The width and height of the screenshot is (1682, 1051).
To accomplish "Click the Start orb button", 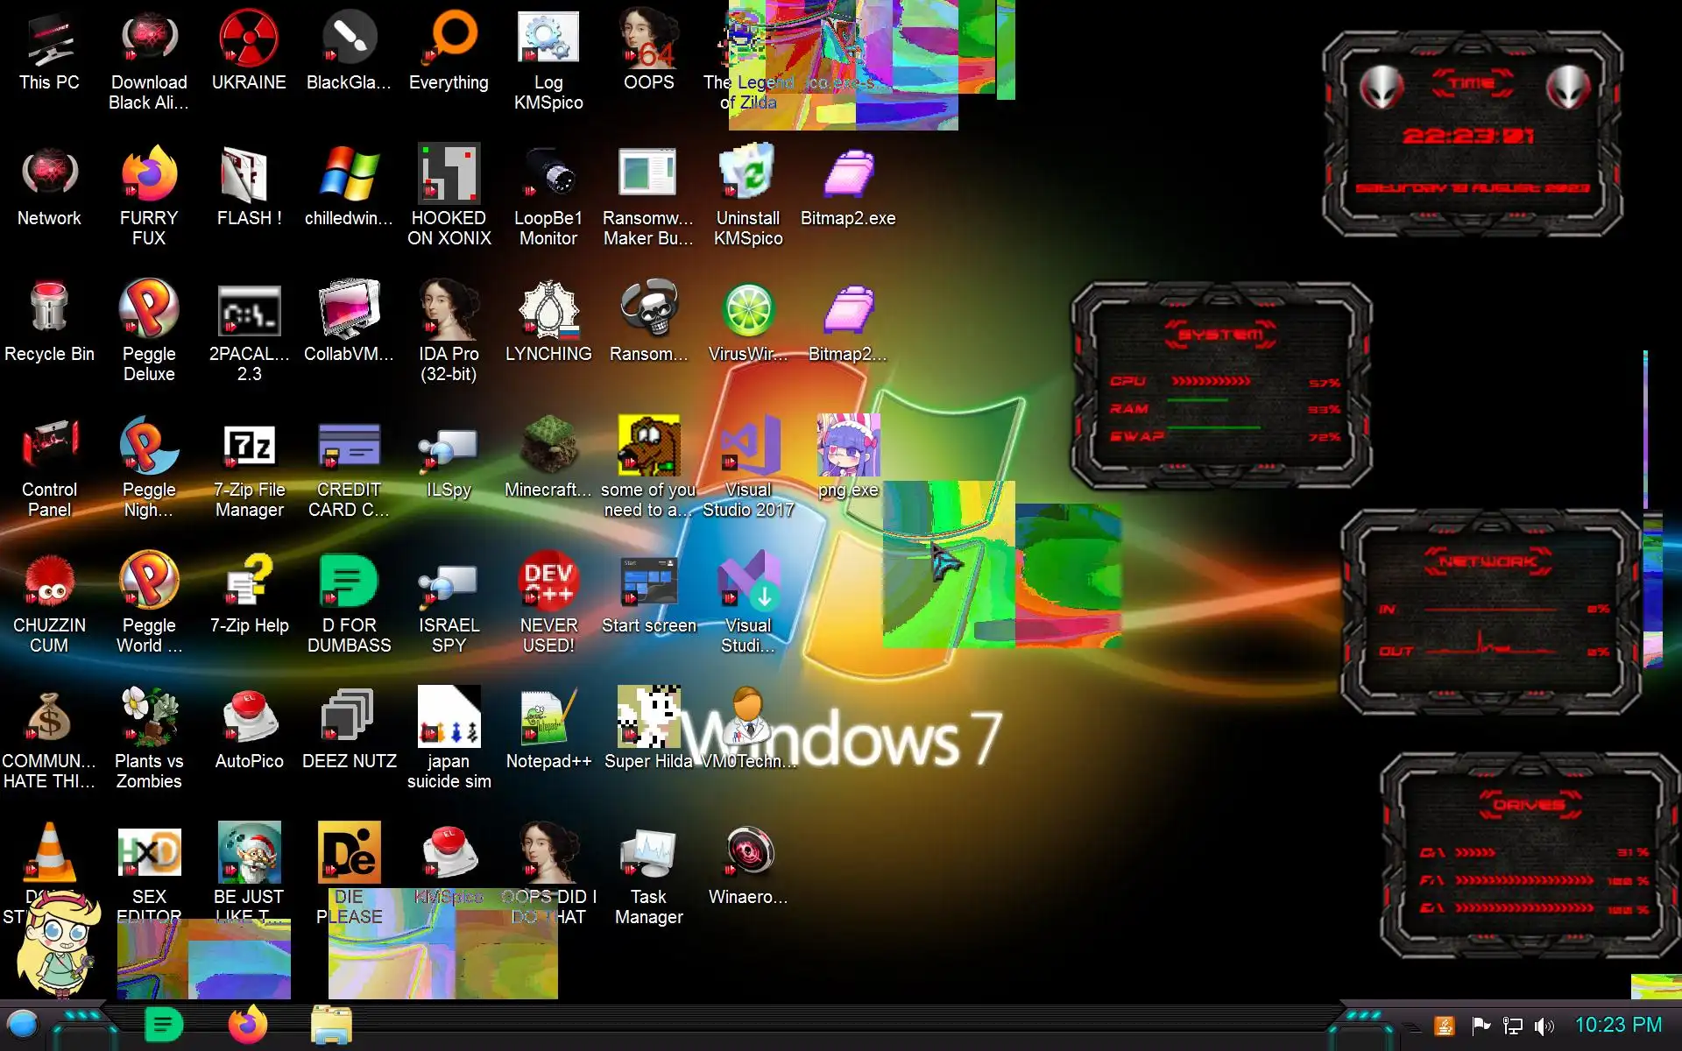I will point(23,1025).
